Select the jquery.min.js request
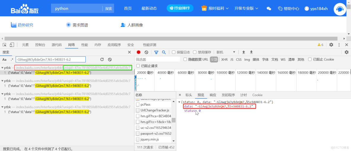This screenshot has width=351, height=151. coord(150,139)
